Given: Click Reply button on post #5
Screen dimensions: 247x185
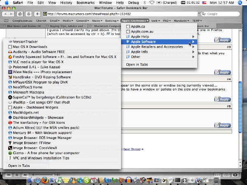Looking at the screenshot, I should 222,125.
